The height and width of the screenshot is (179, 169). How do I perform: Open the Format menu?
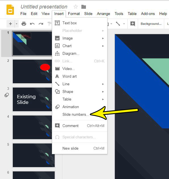point(74,14)
